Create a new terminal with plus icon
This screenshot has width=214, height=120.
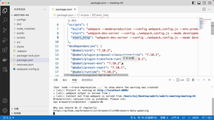coord(170,80)
